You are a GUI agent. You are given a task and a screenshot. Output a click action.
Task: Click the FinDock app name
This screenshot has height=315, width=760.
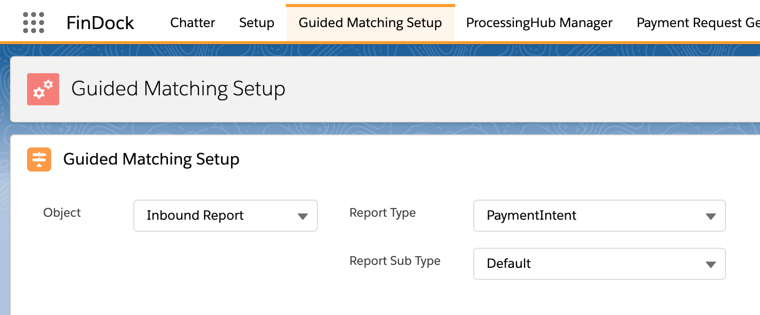100,23
